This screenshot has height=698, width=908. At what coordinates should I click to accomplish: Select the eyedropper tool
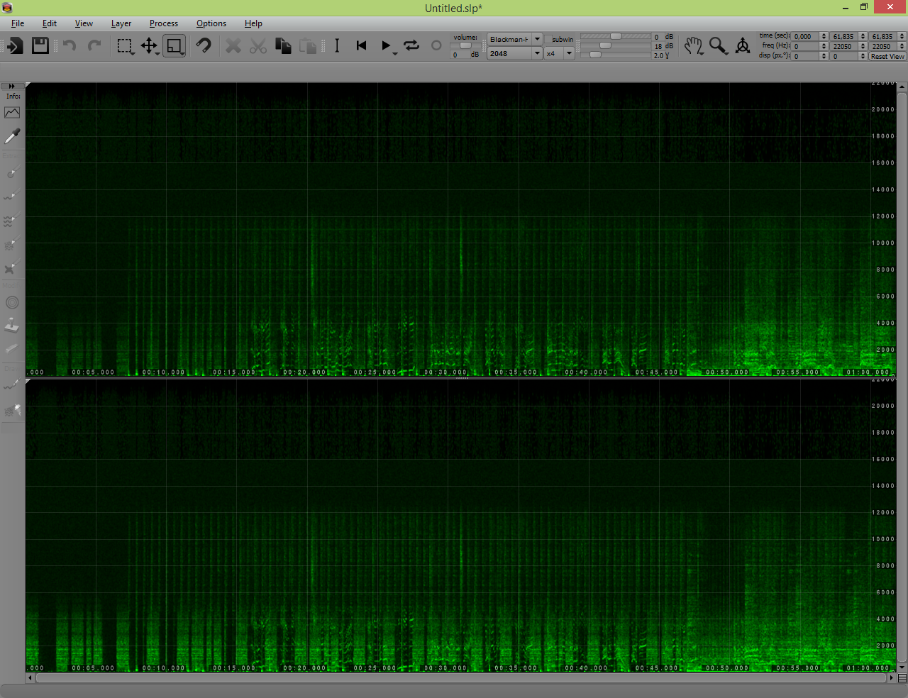click(12, 135)
